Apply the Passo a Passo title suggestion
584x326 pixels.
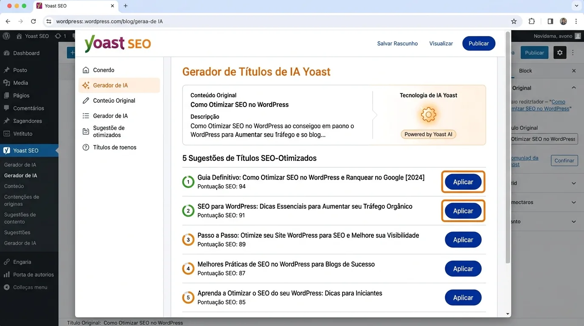[463, 240]
